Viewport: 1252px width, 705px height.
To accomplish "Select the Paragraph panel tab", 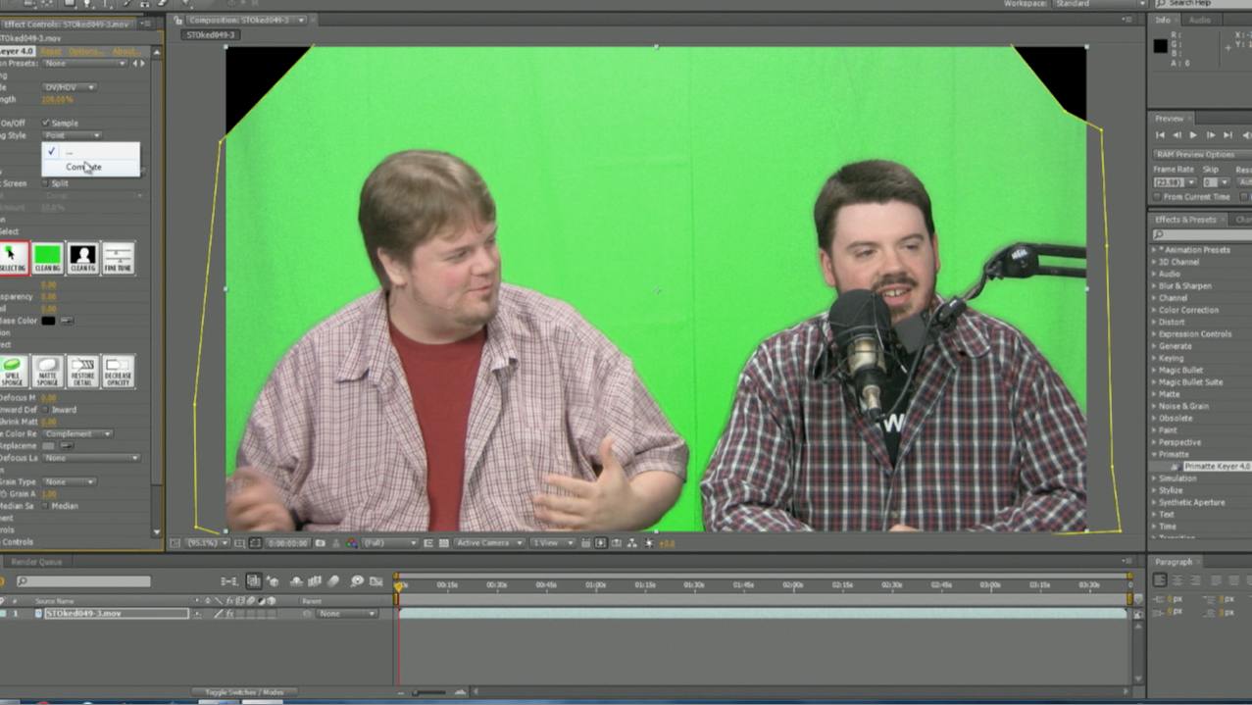I will (1174, 562).
